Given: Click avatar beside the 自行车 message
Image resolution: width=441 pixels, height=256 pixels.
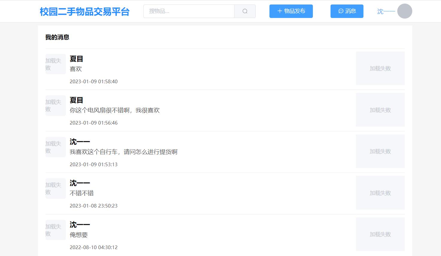Looking at the screenshot, I should pos(55,147).
